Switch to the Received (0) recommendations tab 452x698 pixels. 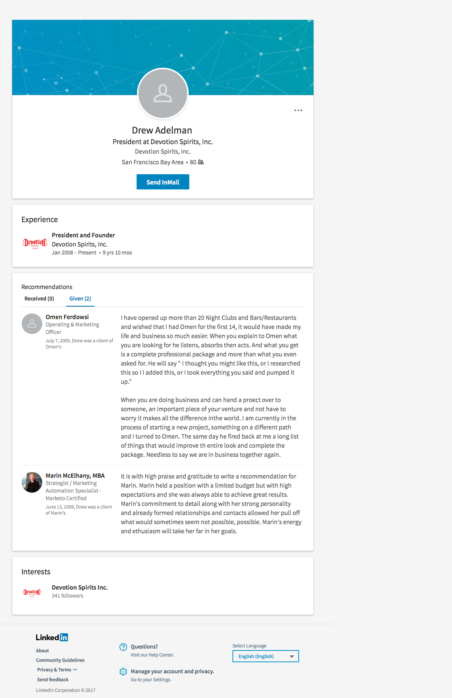[39, 299]
